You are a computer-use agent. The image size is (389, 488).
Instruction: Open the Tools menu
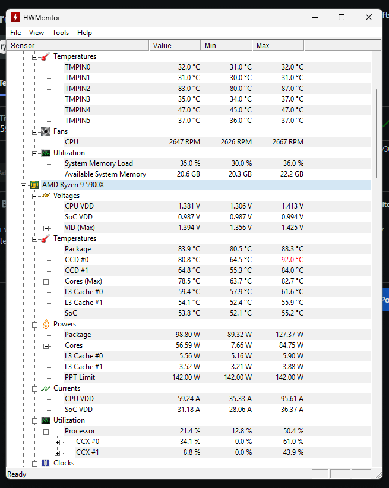[x=61, y=33]
